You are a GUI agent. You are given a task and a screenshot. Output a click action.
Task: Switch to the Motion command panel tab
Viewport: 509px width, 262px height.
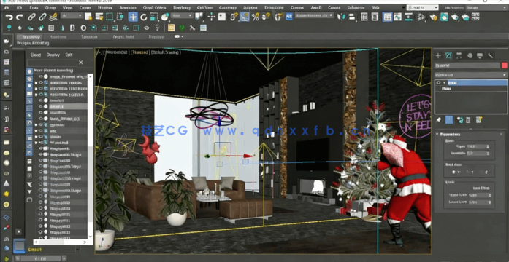coord(470,55)
